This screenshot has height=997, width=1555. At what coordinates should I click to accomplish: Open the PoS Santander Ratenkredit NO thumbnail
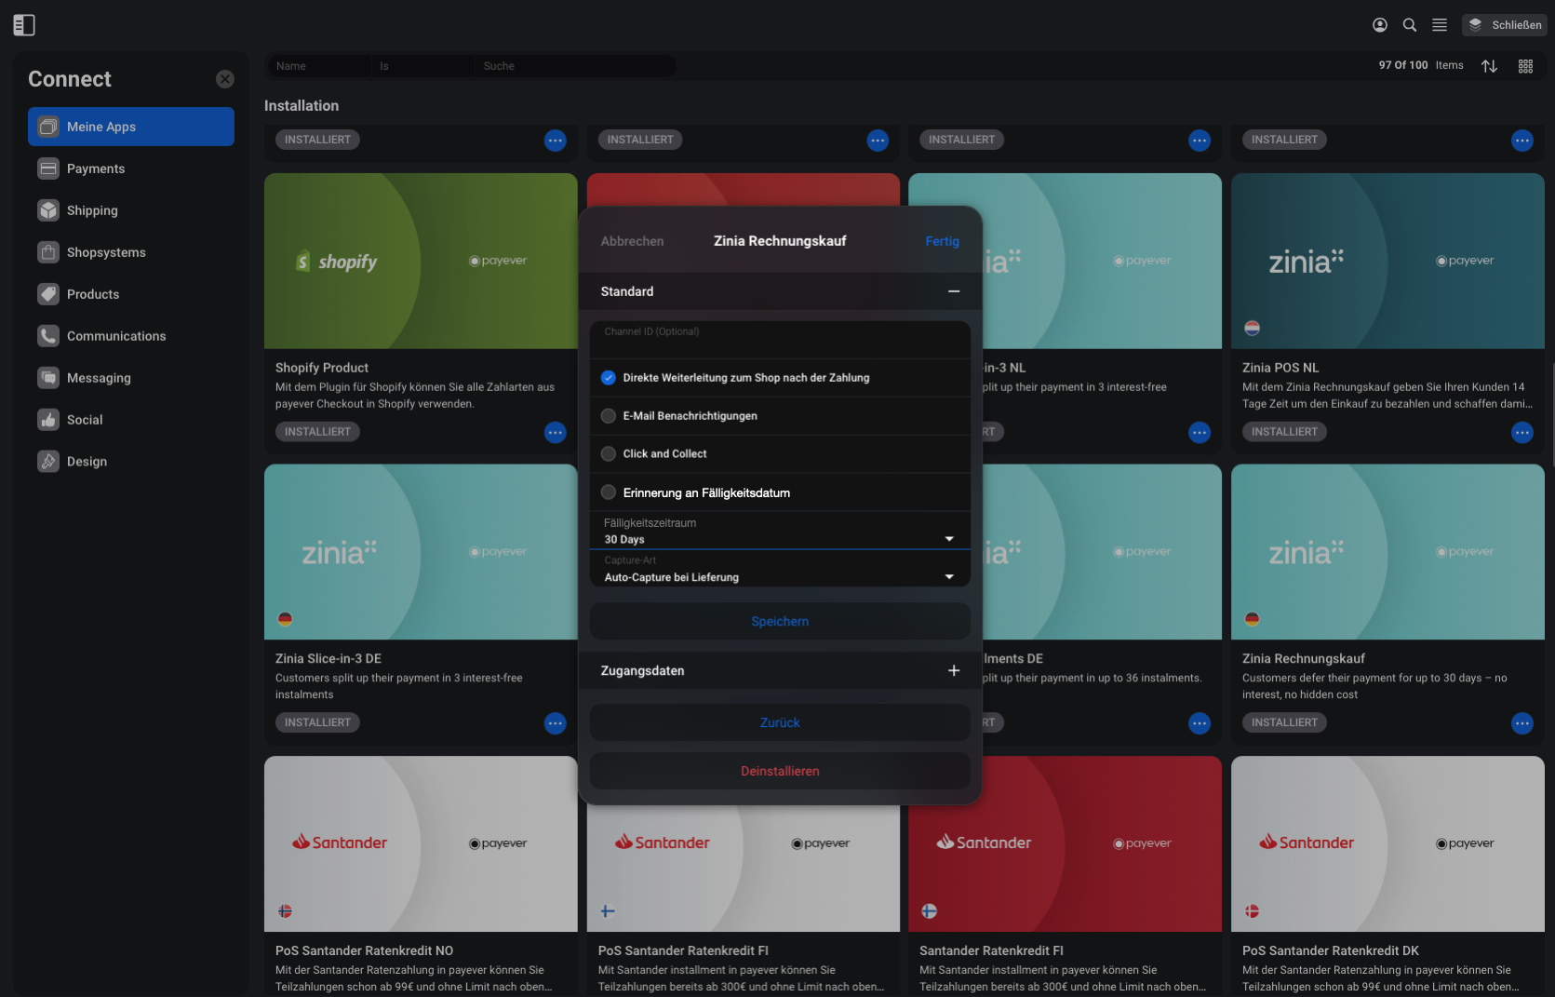click(421, 843)
